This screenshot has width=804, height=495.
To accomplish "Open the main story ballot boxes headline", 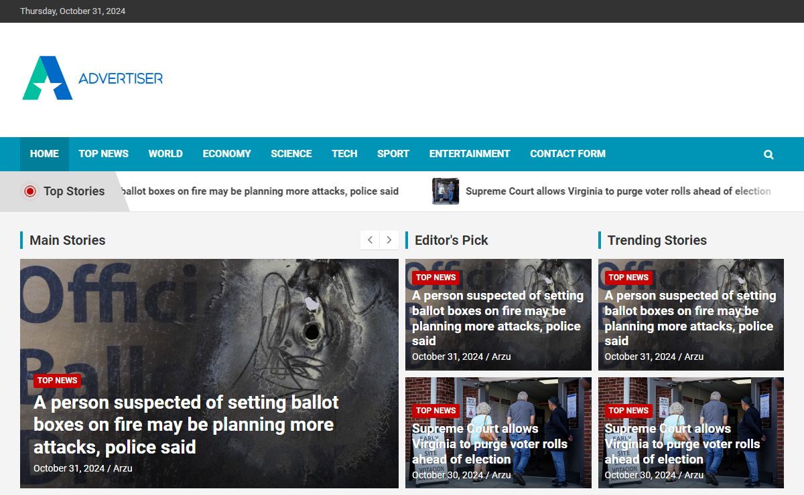I will point(186,425).
